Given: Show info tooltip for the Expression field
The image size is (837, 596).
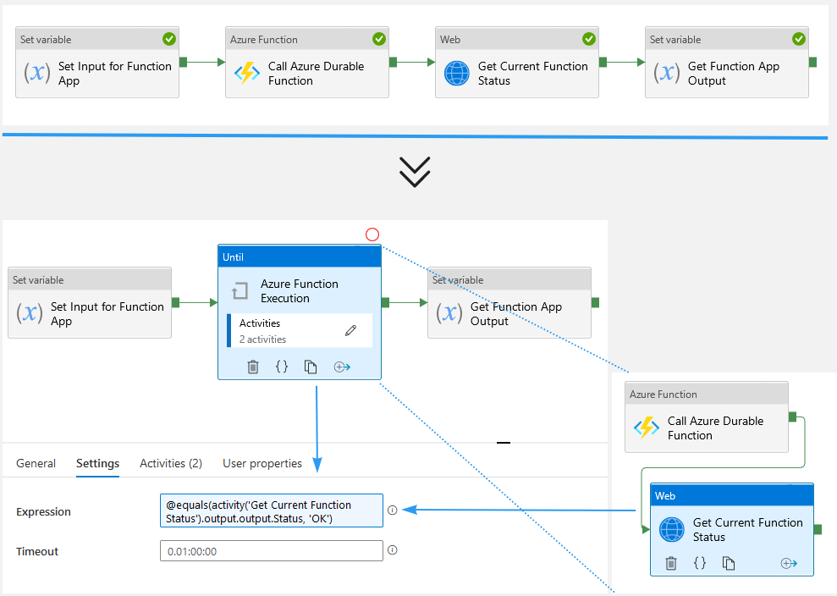Looking at the screenshot, I should coord(393,510).
